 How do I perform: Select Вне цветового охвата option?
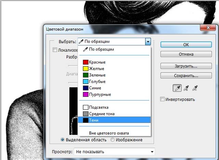(x=106, y=133)
